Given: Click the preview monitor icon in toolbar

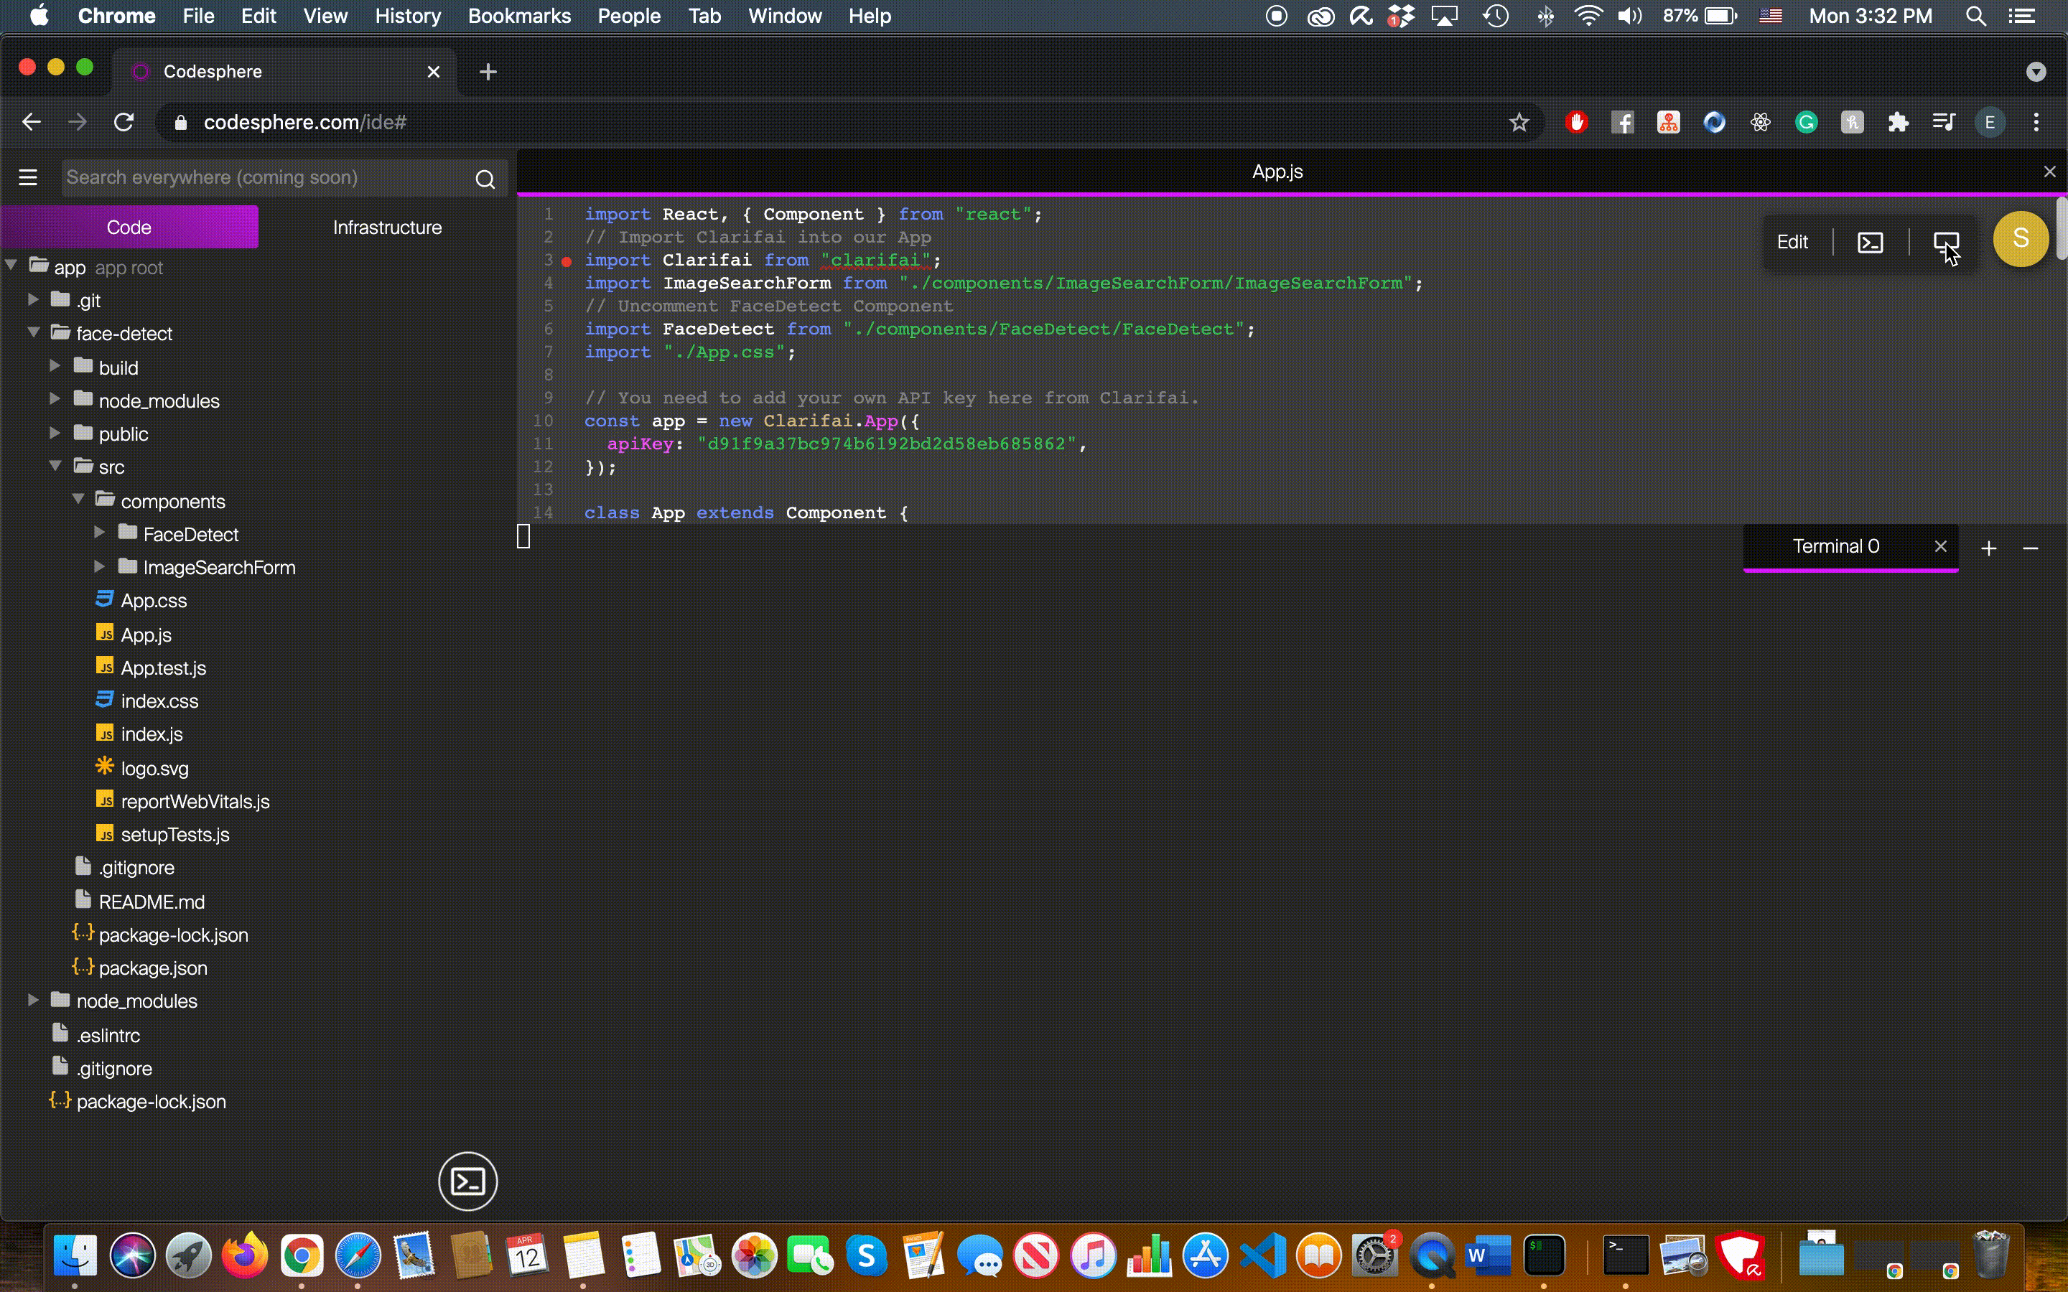Looking at the screenshot, I should 1946,243.
